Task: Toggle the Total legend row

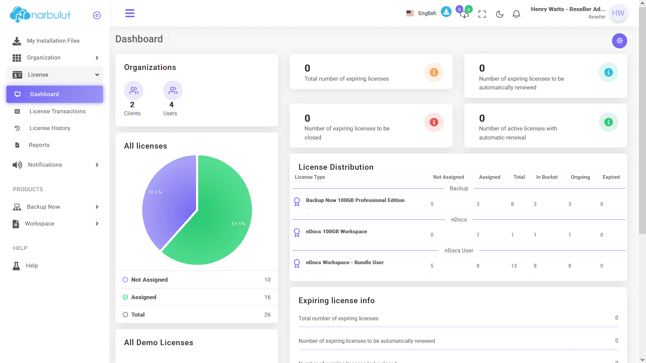Action: tap(196, 315)
